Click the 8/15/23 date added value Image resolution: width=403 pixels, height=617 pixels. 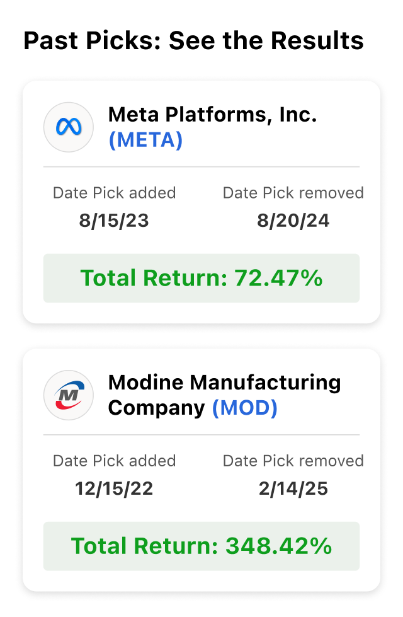[x=114, y=221]
